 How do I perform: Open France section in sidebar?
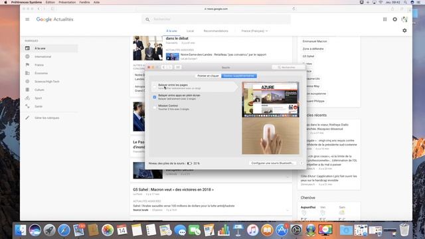coord(39,65)
